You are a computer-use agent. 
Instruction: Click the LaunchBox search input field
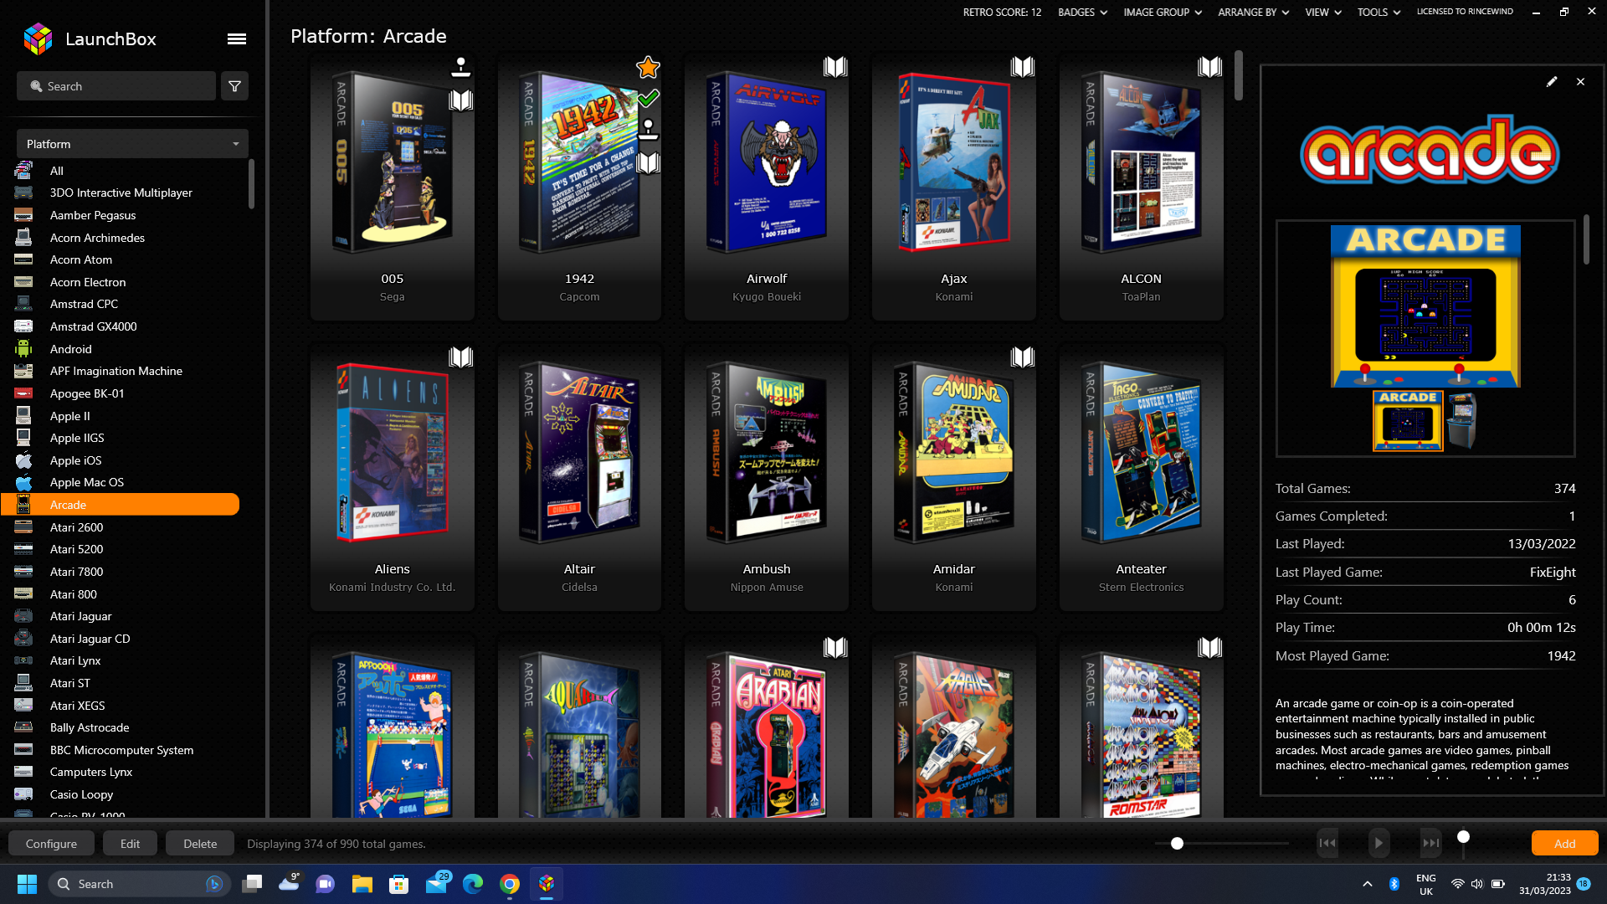116,86
